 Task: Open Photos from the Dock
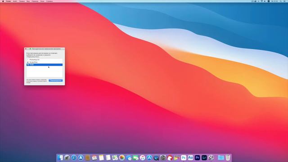click(122, 157)
